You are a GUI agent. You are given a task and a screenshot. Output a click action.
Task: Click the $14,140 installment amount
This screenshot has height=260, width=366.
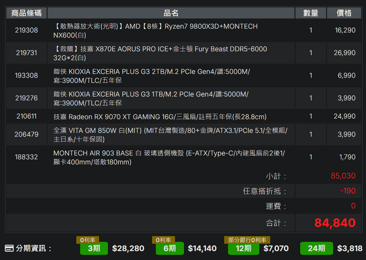point(202,248)
